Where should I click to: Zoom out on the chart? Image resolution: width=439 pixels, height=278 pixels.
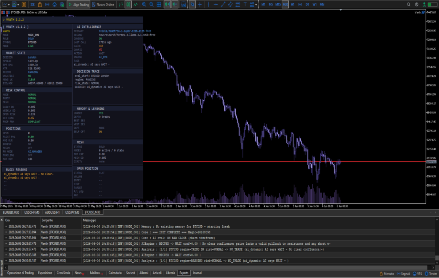[151, 4]
